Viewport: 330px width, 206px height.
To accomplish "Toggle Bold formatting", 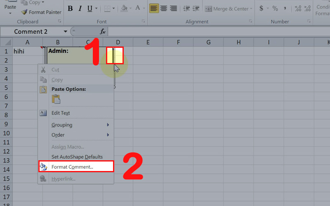I will click(70, 8).
